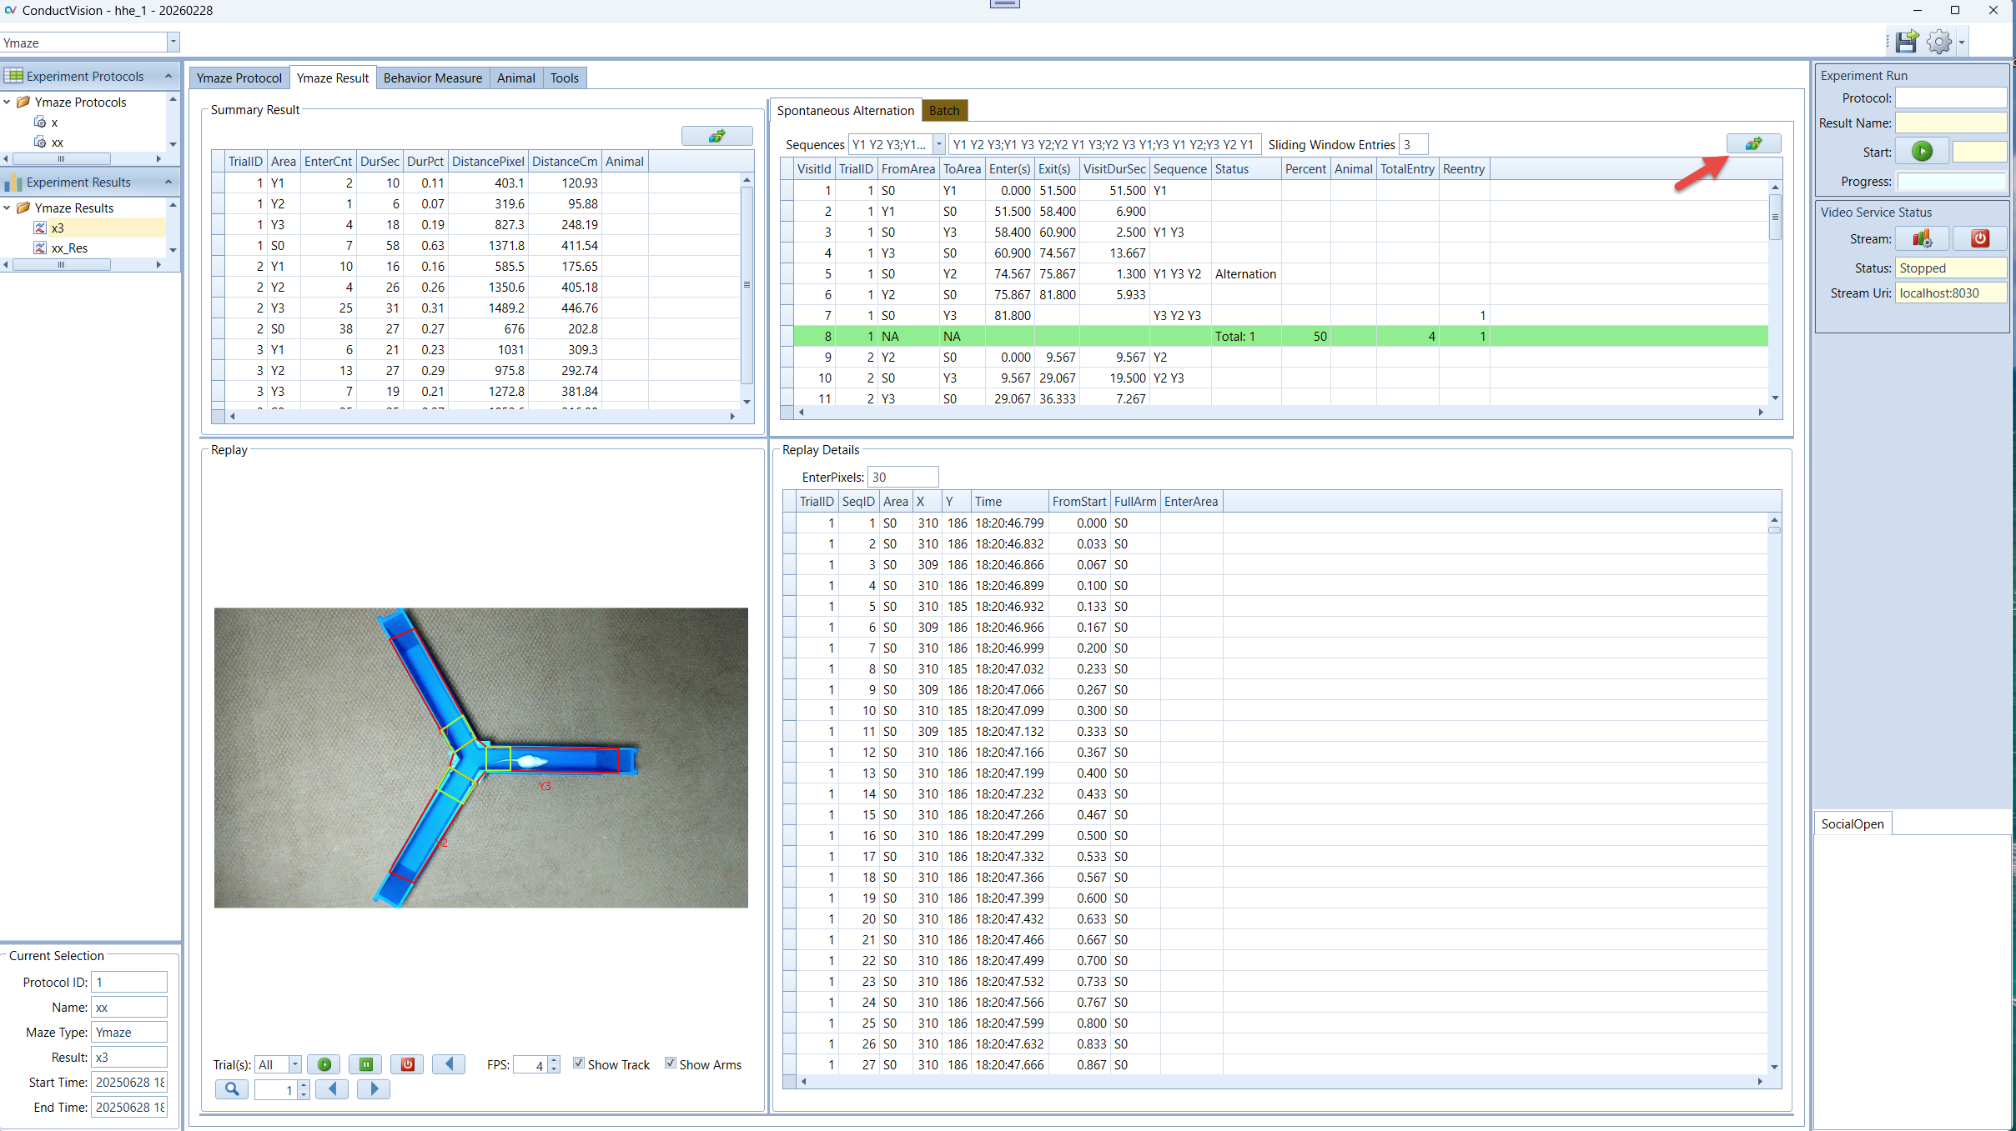Uncheck the Show Arms checkbox
2016x1131 pixels.
(671, 1063)
